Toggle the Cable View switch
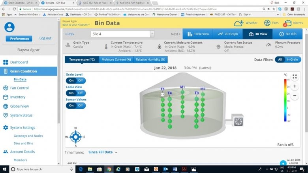The width and height of the screenshot is (308, 173). pyautogui.click(x=75, y=93)
